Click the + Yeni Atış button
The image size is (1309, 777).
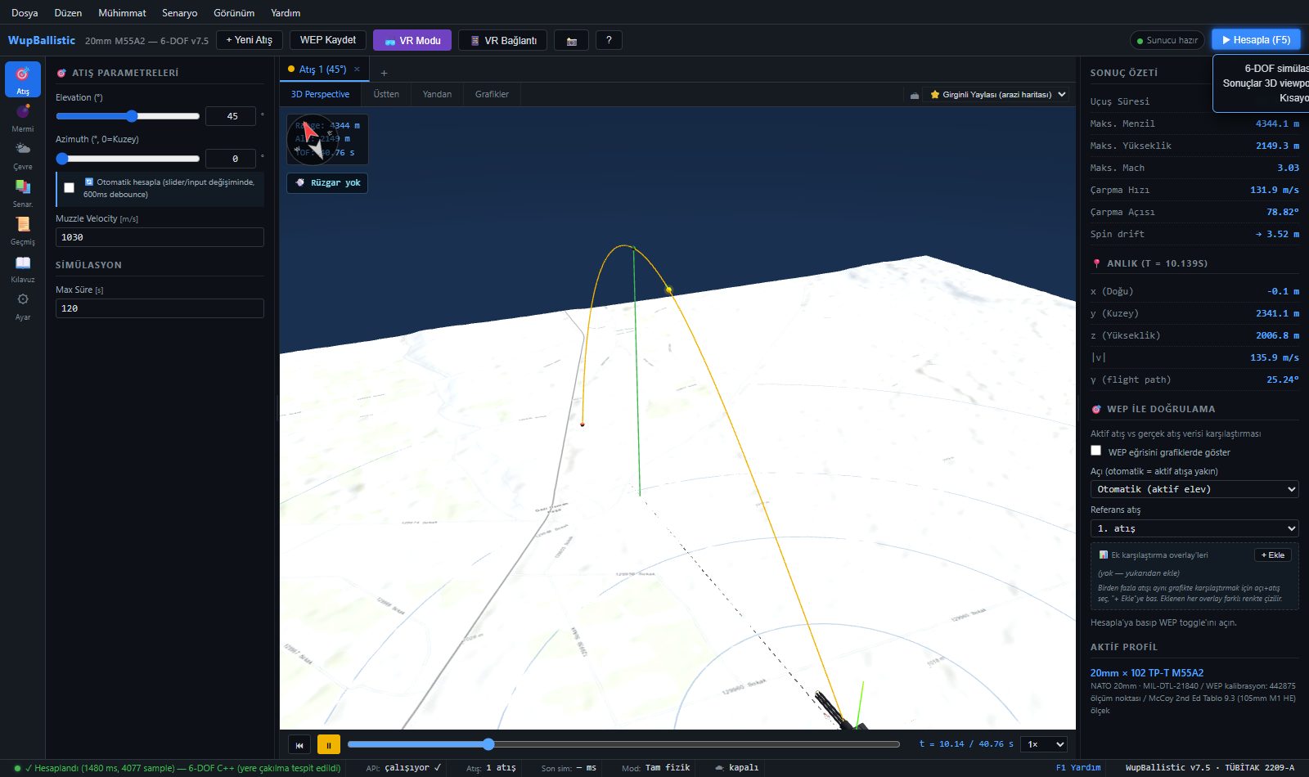tap(250, 40)
